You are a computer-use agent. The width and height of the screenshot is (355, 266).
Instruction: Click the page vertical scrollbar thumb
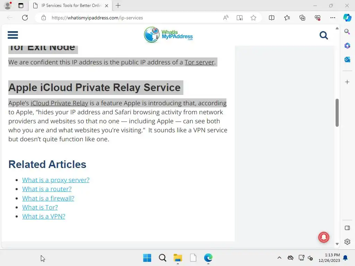coord(337,113)
